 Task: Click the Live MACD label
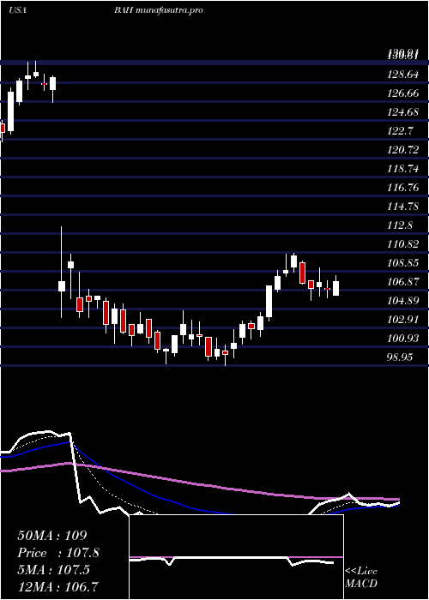[x=361, y=578]
